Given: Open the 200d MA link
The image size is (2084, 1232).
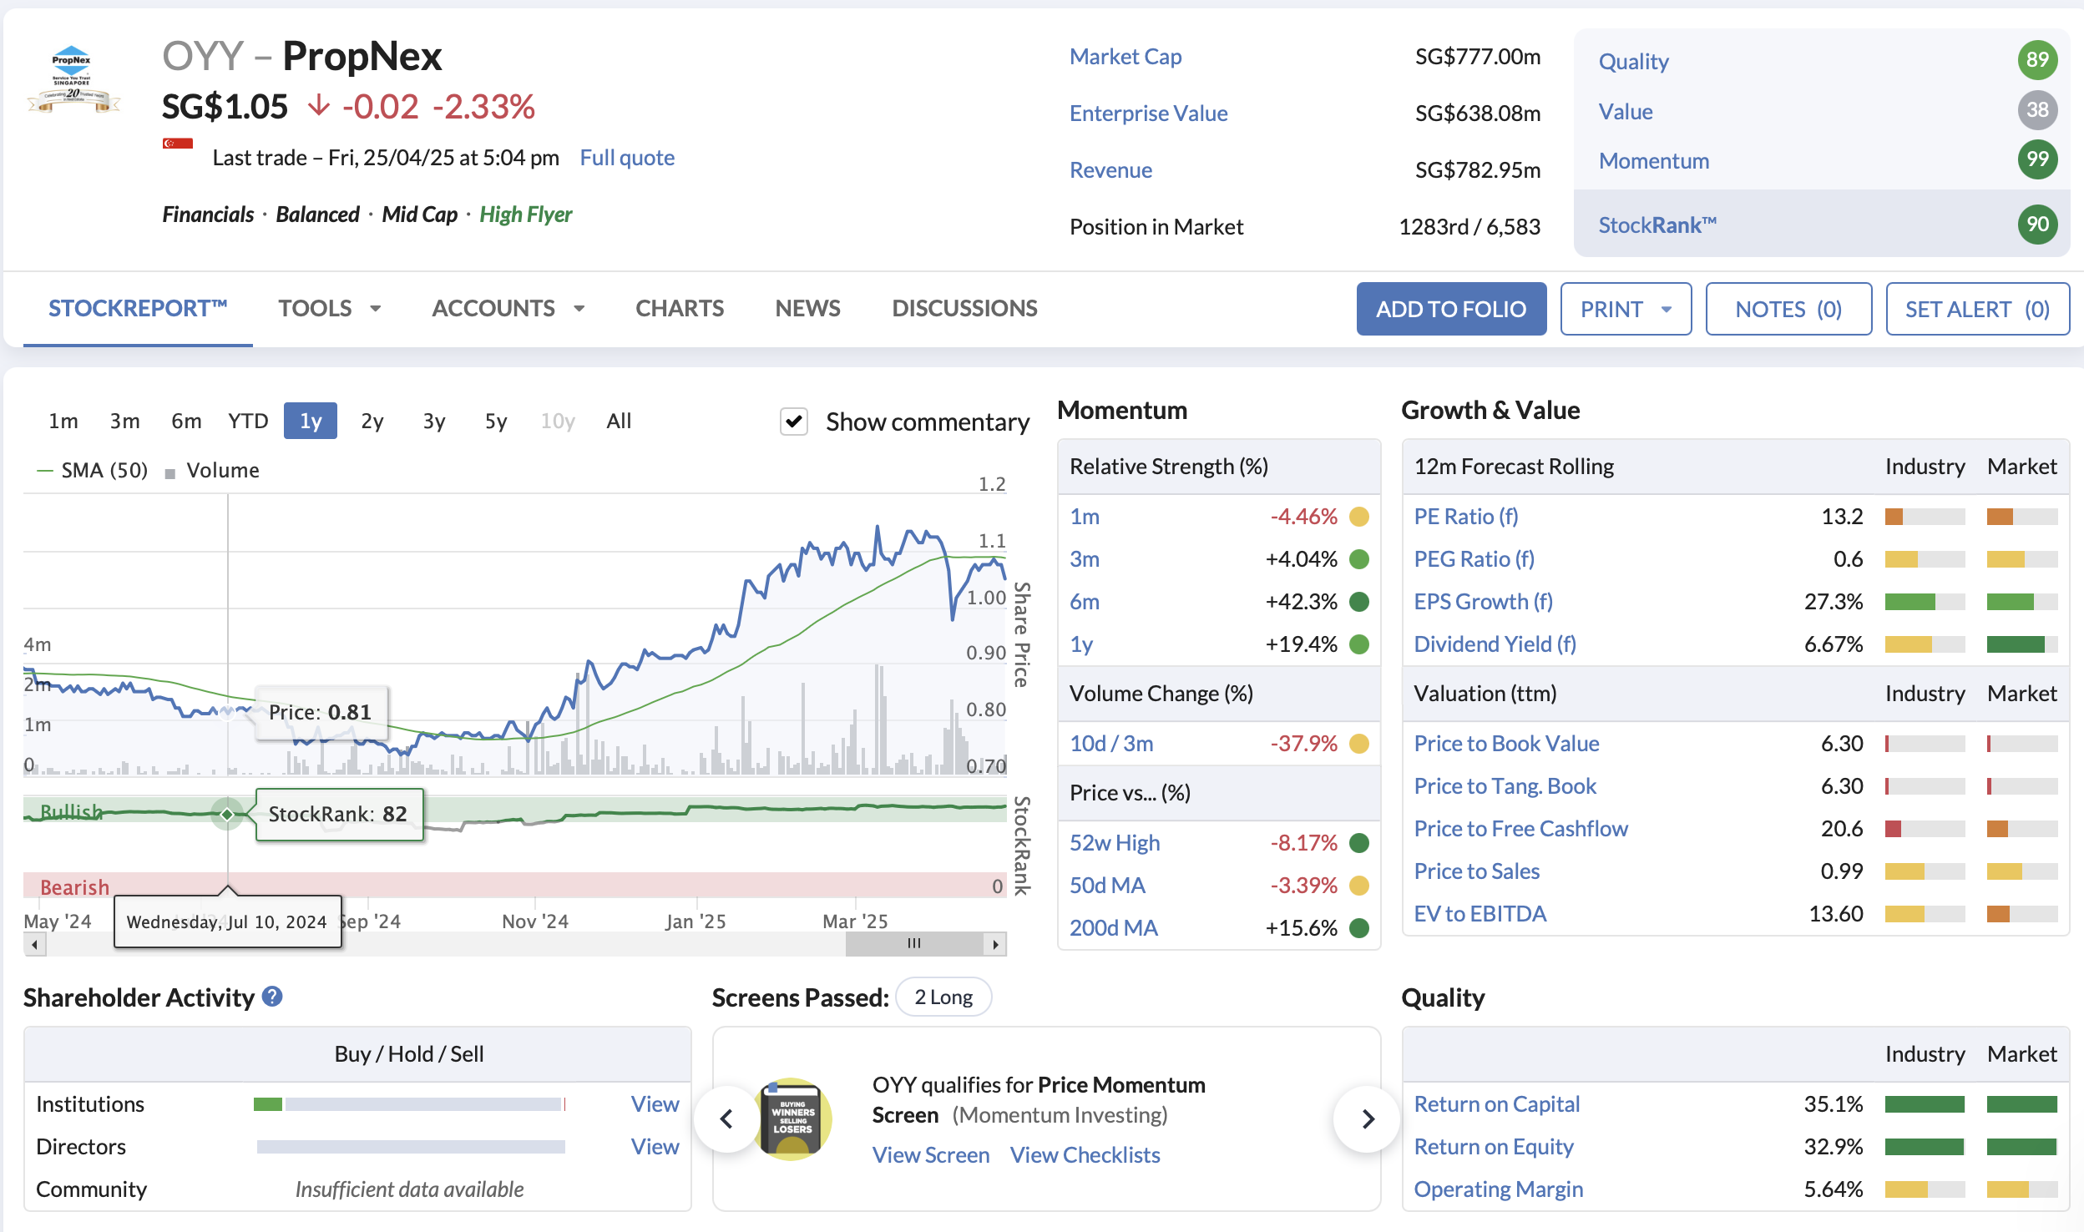Looking at the screenshot, I should pos(1113,928).
